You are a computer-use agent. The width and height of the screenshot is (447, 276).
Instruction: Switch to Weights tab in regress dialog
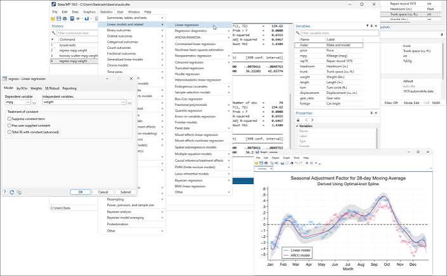click(x=36, y=88)
